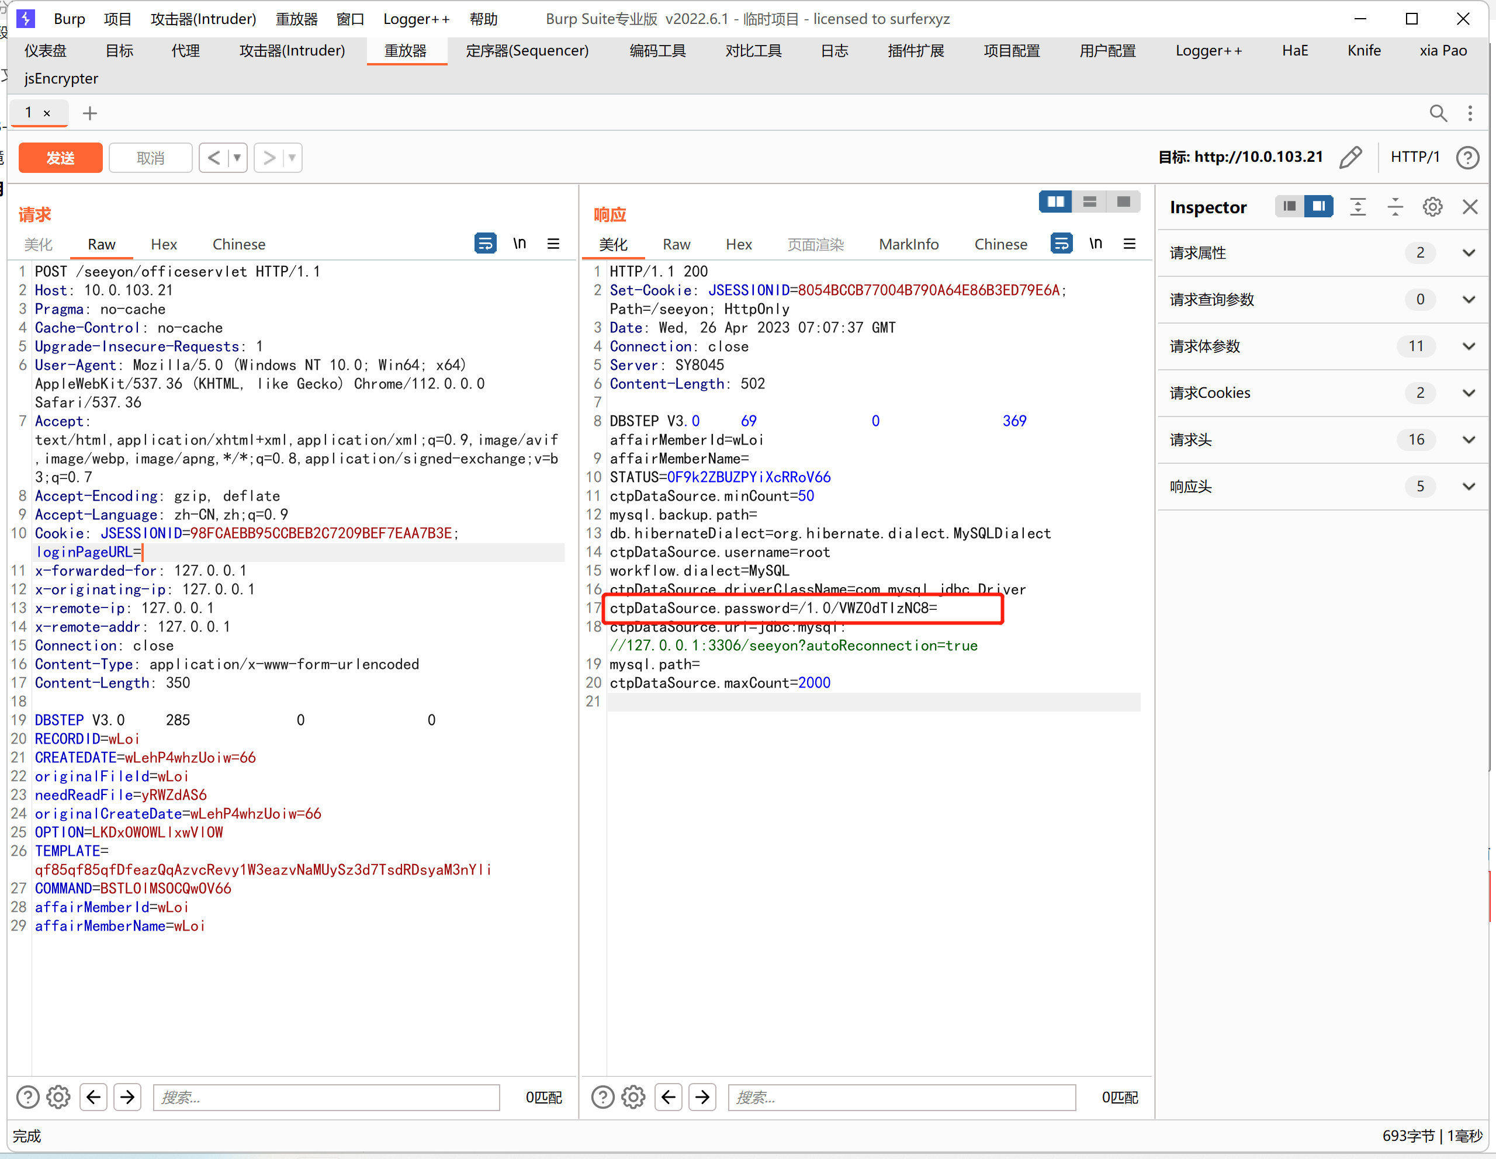Click the orange 发送 send button
The height and width of the screenshot is (1159, 1496).
tap(60, 158)
